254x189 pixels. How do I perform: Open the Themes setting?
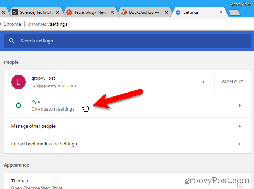click(x=127, y=181)
